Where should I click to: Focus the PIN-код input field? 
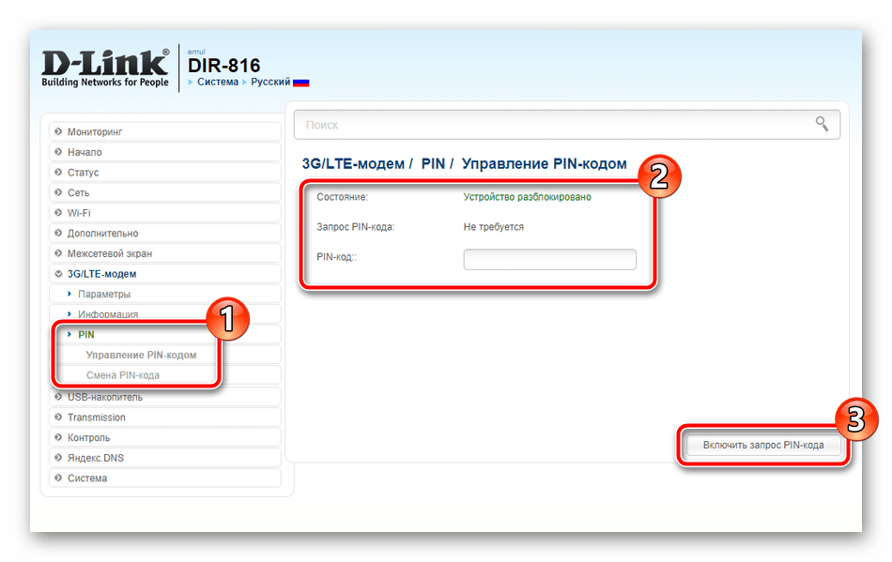point(549,259)
